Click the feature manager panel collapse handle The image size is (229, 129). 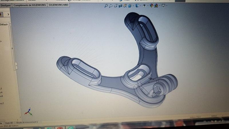pos(16,66)
